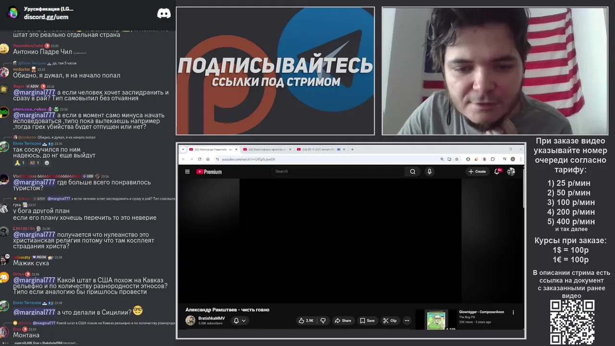
Task: Reload the page with the refresh icon
Action: click(199, 159)
